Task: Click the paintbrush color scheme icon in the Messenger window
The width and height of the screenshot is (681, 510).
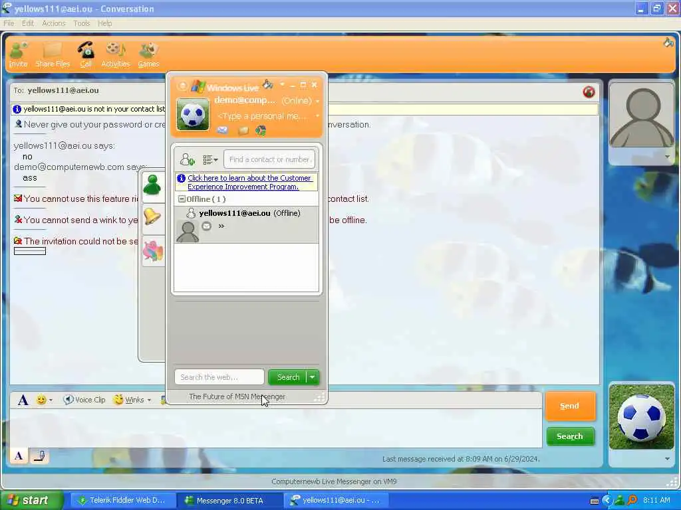Action: pos(268,84)
